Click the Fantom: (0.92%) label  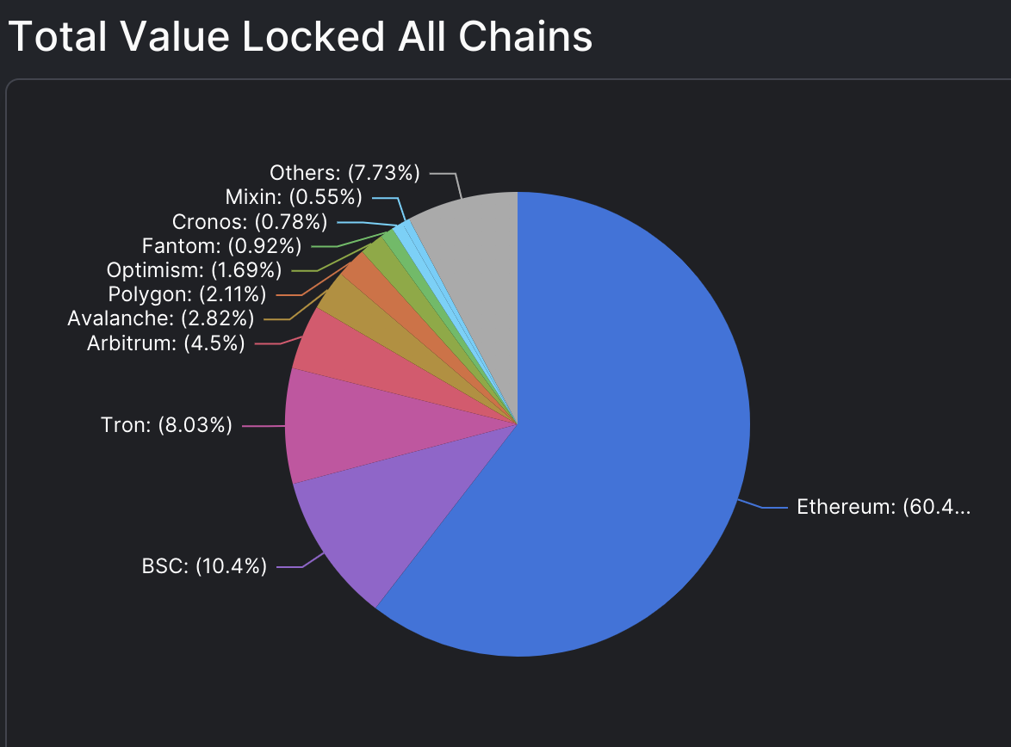click(222, 245)
